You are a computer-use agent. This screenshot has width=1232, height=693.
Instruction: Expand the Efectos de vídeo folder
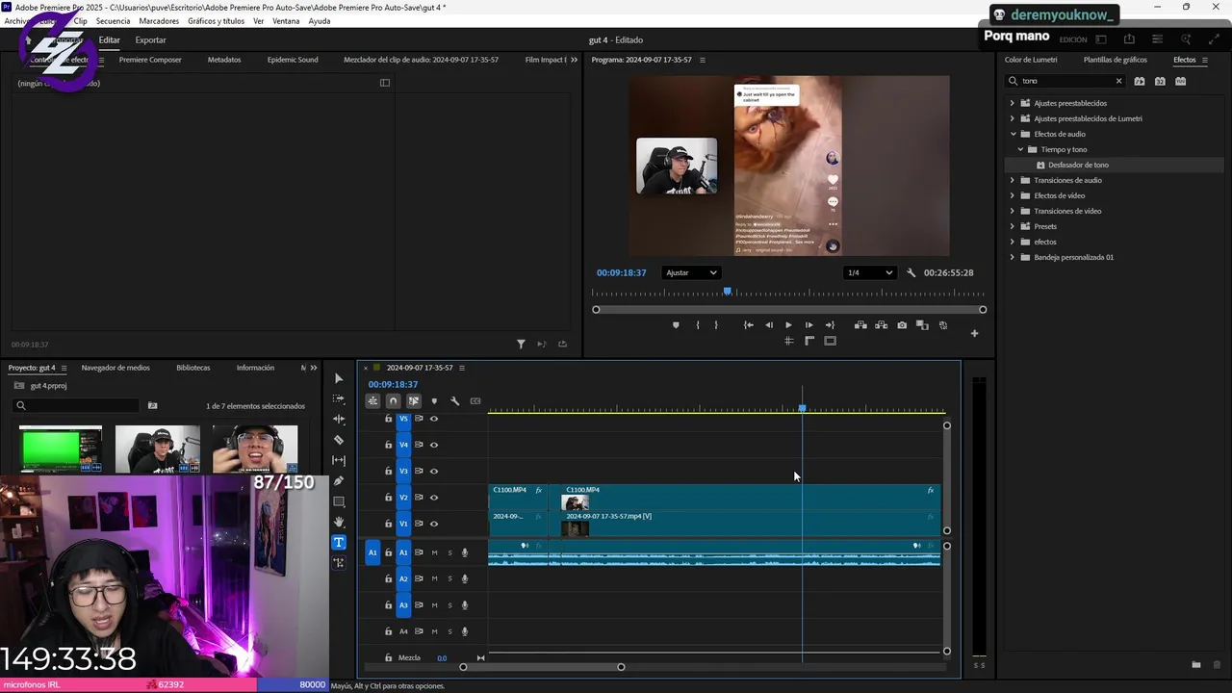(x=1013, y=195)
